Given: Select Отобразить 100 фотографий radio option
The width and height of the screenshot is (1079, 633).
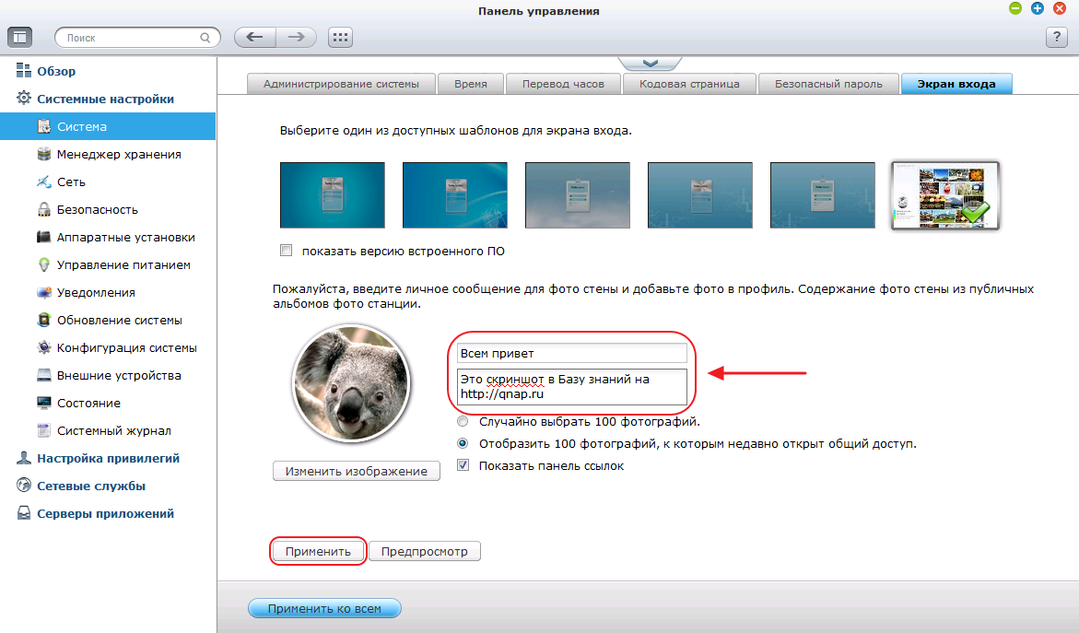Looking at the screenshot, I should pyautogui.click(x=463, y=443).
